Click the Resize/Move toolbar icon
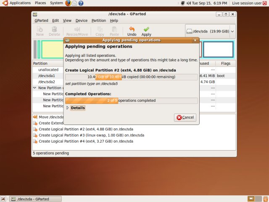 tap(77, 29)
